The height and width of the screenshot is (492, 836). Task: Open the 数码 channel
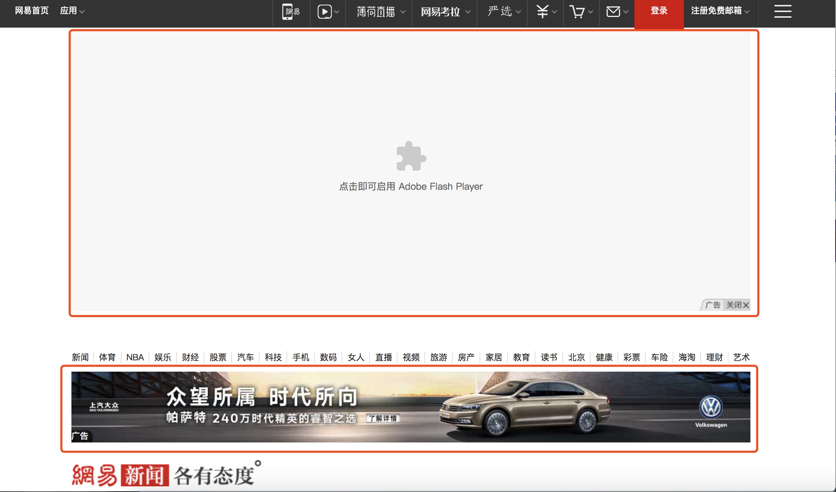[328, 357]
